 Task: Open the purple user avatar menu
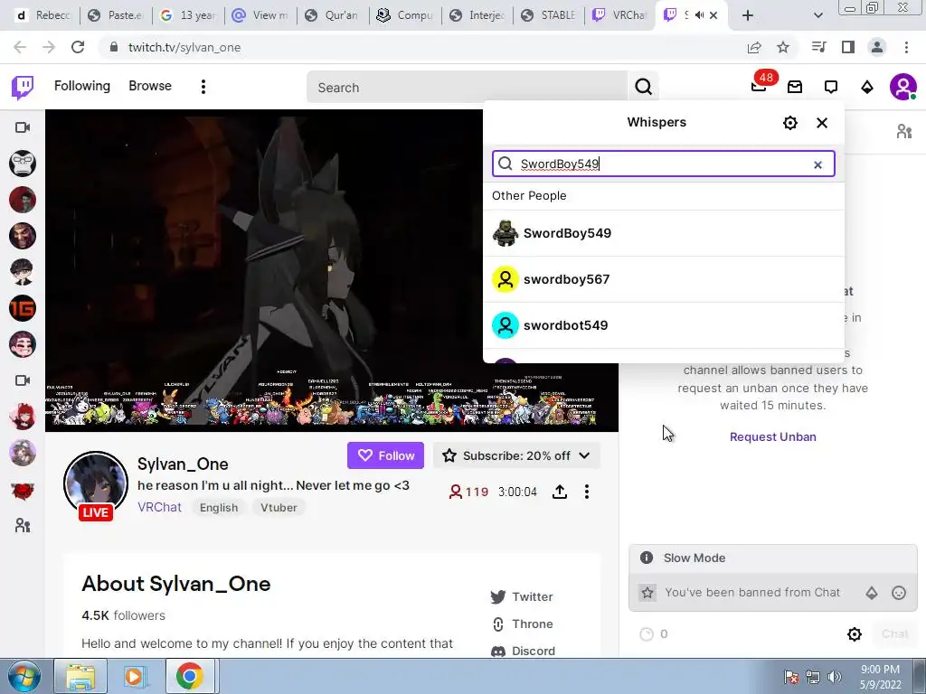point(903,88)
